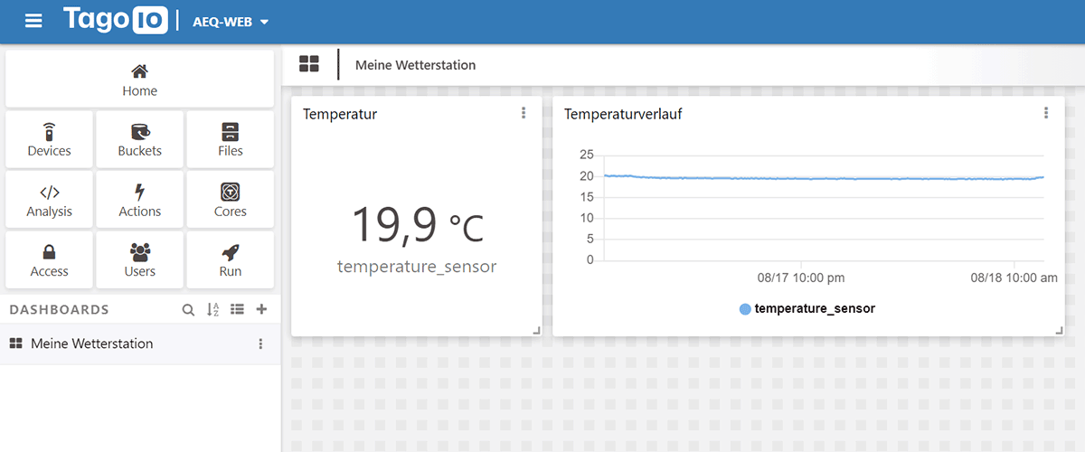Viewport: 1085px width, 452px height.
Task: Sort dashboards alphabetically
Action: 212,309
